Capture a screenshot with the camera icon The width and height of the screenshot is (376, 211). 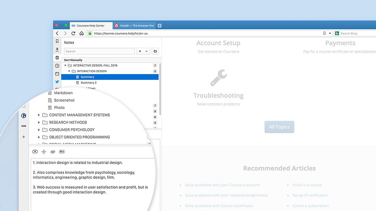coord(35,152)
